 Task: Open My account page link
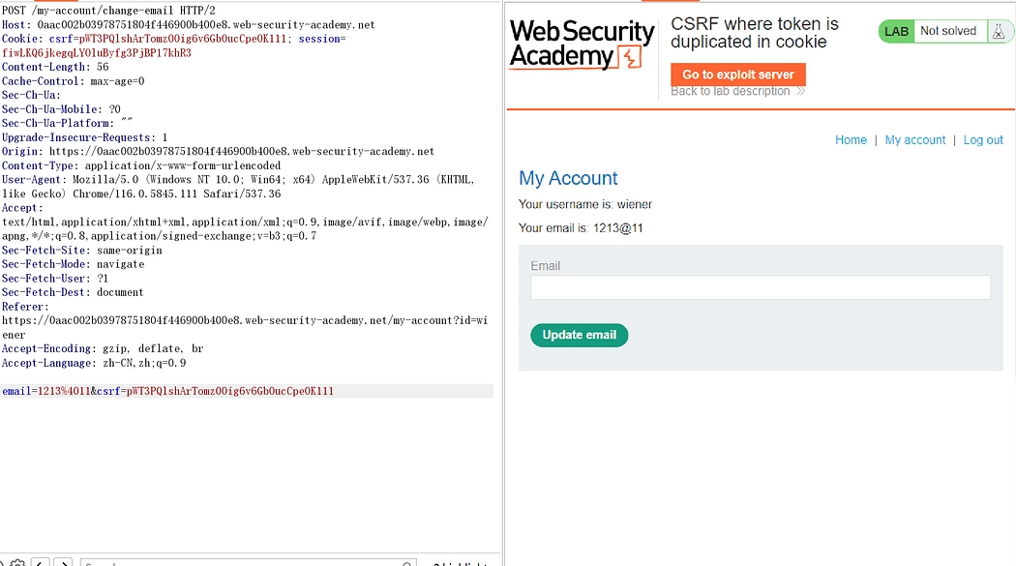coord(914,140)
